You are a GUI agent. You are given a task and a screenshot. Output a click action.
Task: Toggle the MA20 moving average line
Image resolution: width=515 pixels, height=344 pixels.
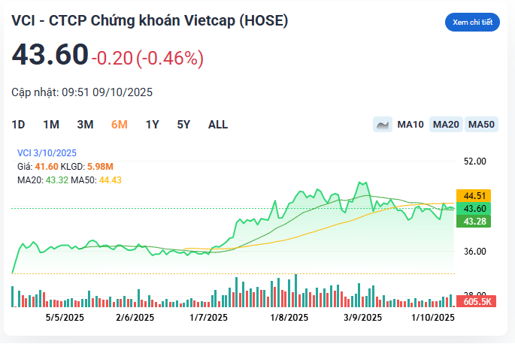446,125
